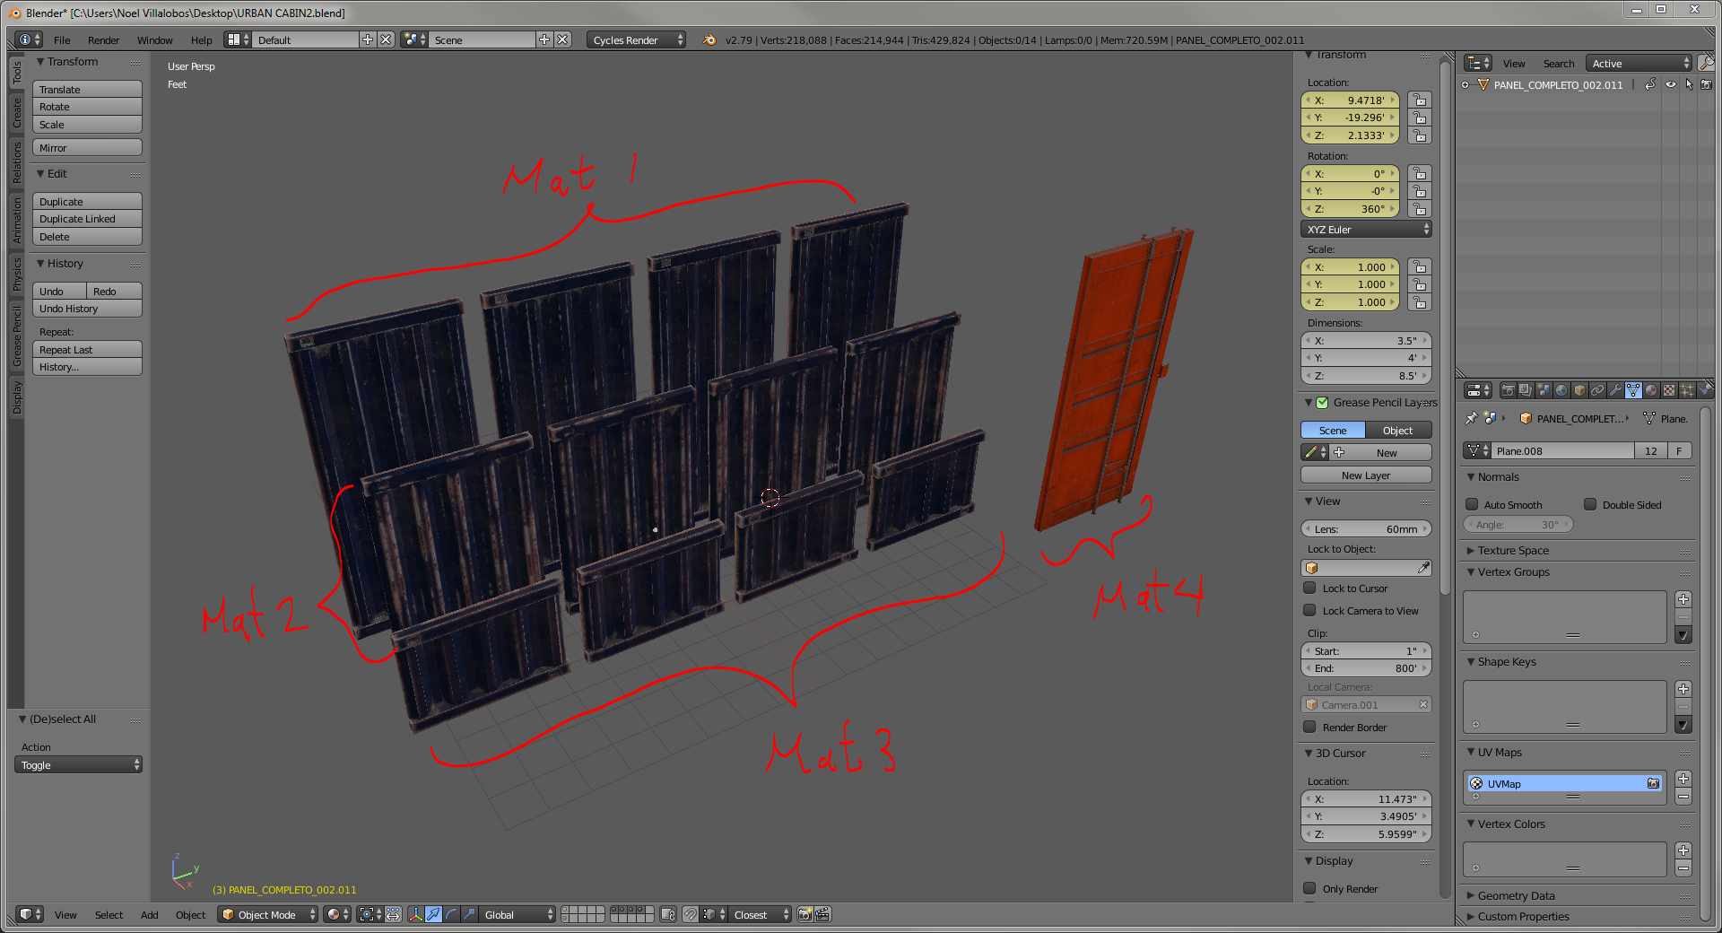Open the Render menu
1722x933 pixels.
point(103,39)
